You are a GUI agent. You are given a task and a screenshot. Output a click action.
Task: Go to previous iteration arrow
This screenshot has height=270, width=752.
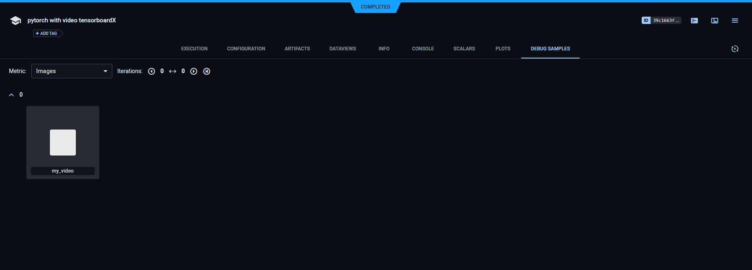tap(152, 71)
